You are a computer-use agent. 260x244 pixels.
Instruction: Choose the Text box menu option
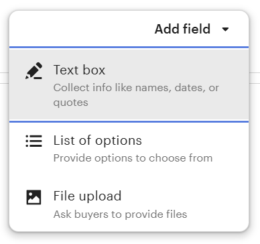pos(129,84)
